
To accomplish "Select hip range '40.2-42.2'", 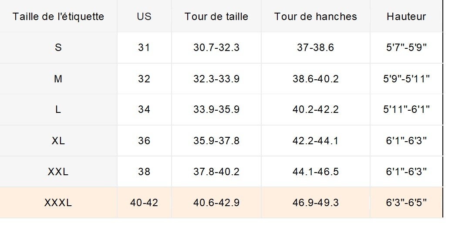I will coord(316,109).
